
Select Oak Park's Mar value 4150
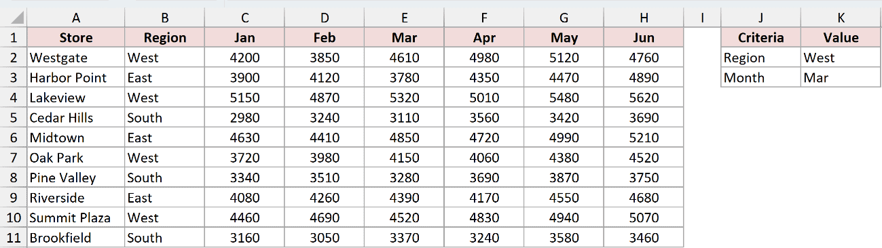pos(404,158)
